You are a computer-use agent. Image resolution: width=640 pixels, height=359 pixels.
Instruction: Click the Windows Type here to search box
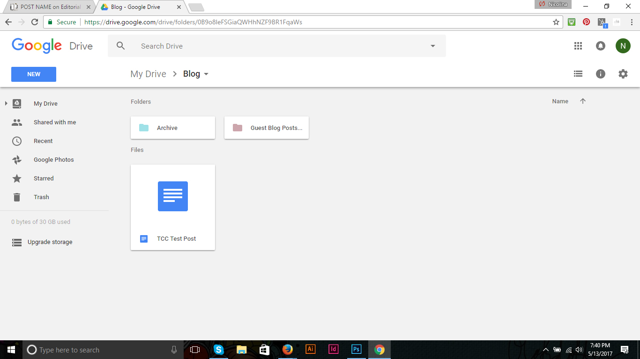tap(103, 350)
